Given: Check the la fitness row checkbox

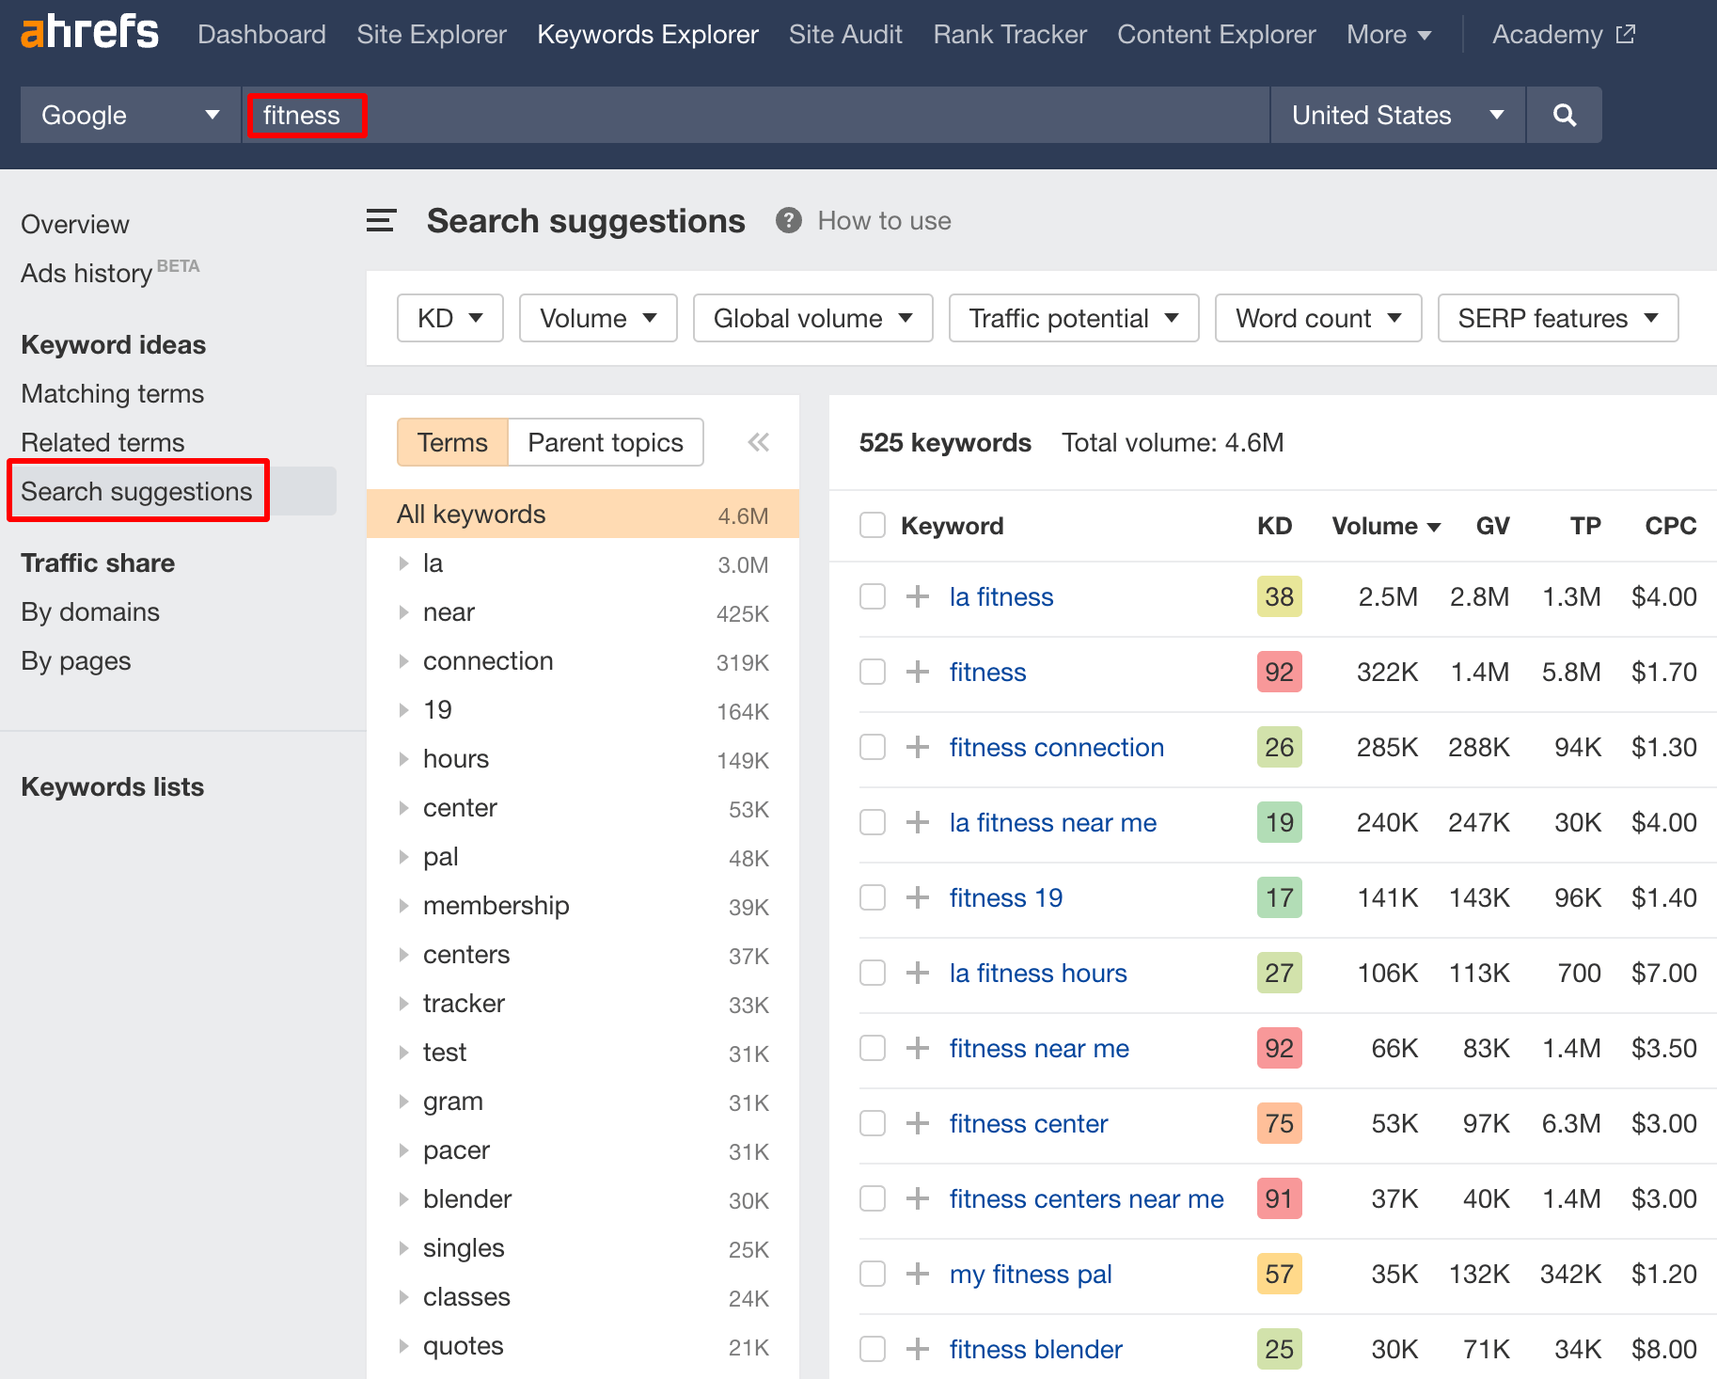Looking at the screenshot, I should click(x=873, y=596).
